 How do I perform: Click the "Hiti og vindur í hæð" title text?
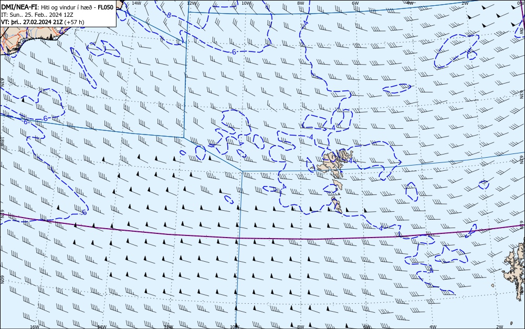(x=67, y=7)
